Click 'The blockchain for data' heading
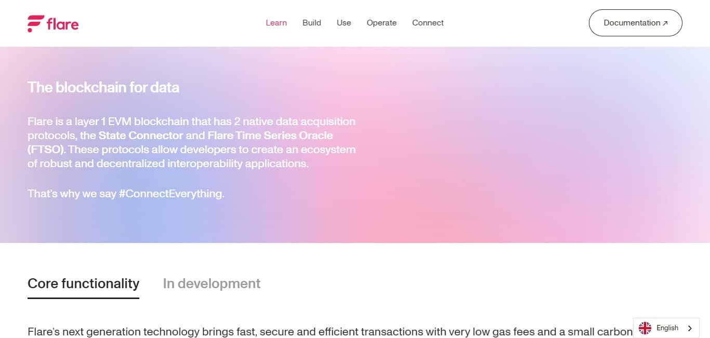This screenshot has width=710, height=338. pyautogui.click(x=103, y=87)
